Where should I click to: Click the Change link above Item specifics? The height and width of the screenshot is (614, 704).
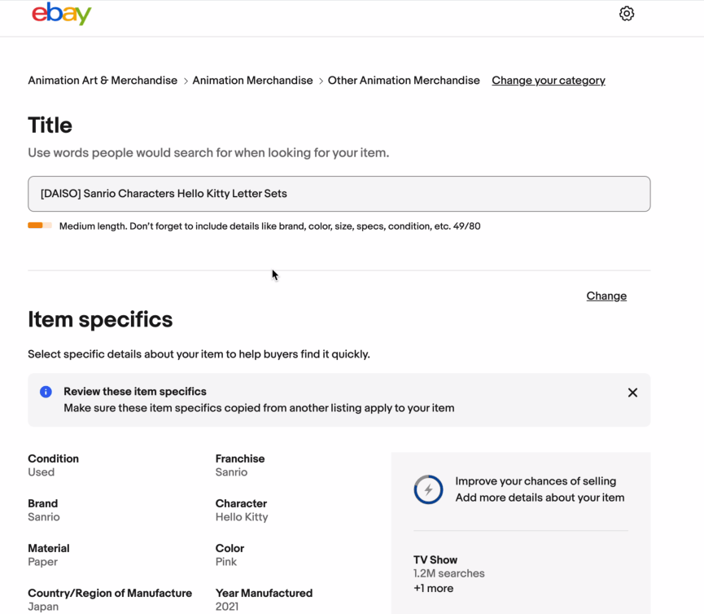606,296
